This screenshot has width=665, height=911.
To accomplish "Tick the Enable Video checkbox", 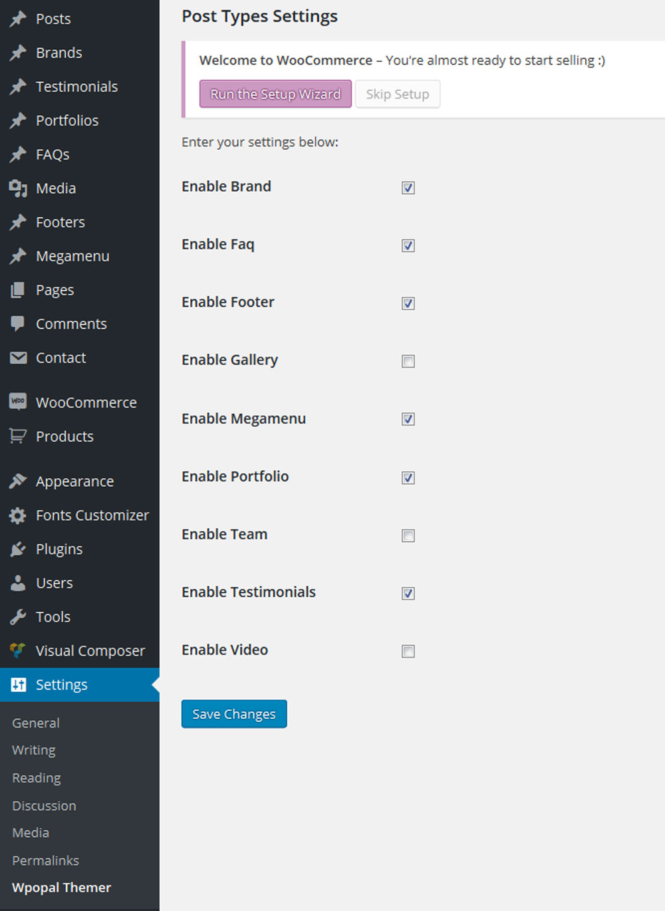I will coord(408,651).
